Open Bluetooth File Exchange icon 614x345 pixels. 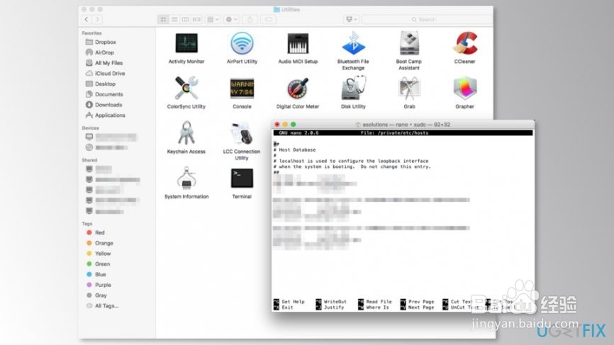coord(353,43)
